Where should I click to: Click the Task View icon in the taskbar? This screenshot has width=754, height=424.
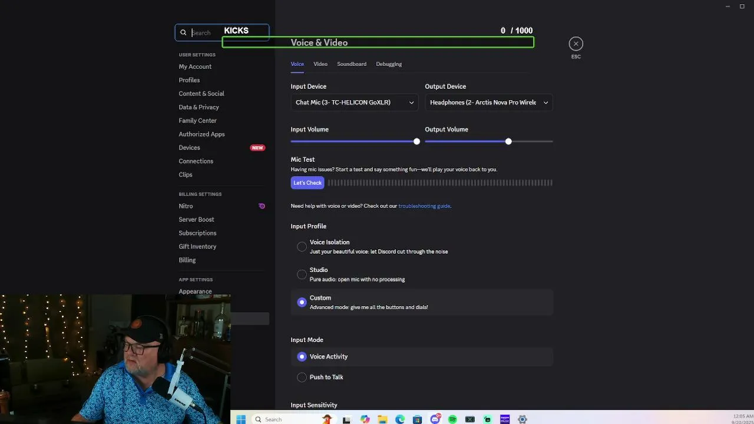pos(346,419)
